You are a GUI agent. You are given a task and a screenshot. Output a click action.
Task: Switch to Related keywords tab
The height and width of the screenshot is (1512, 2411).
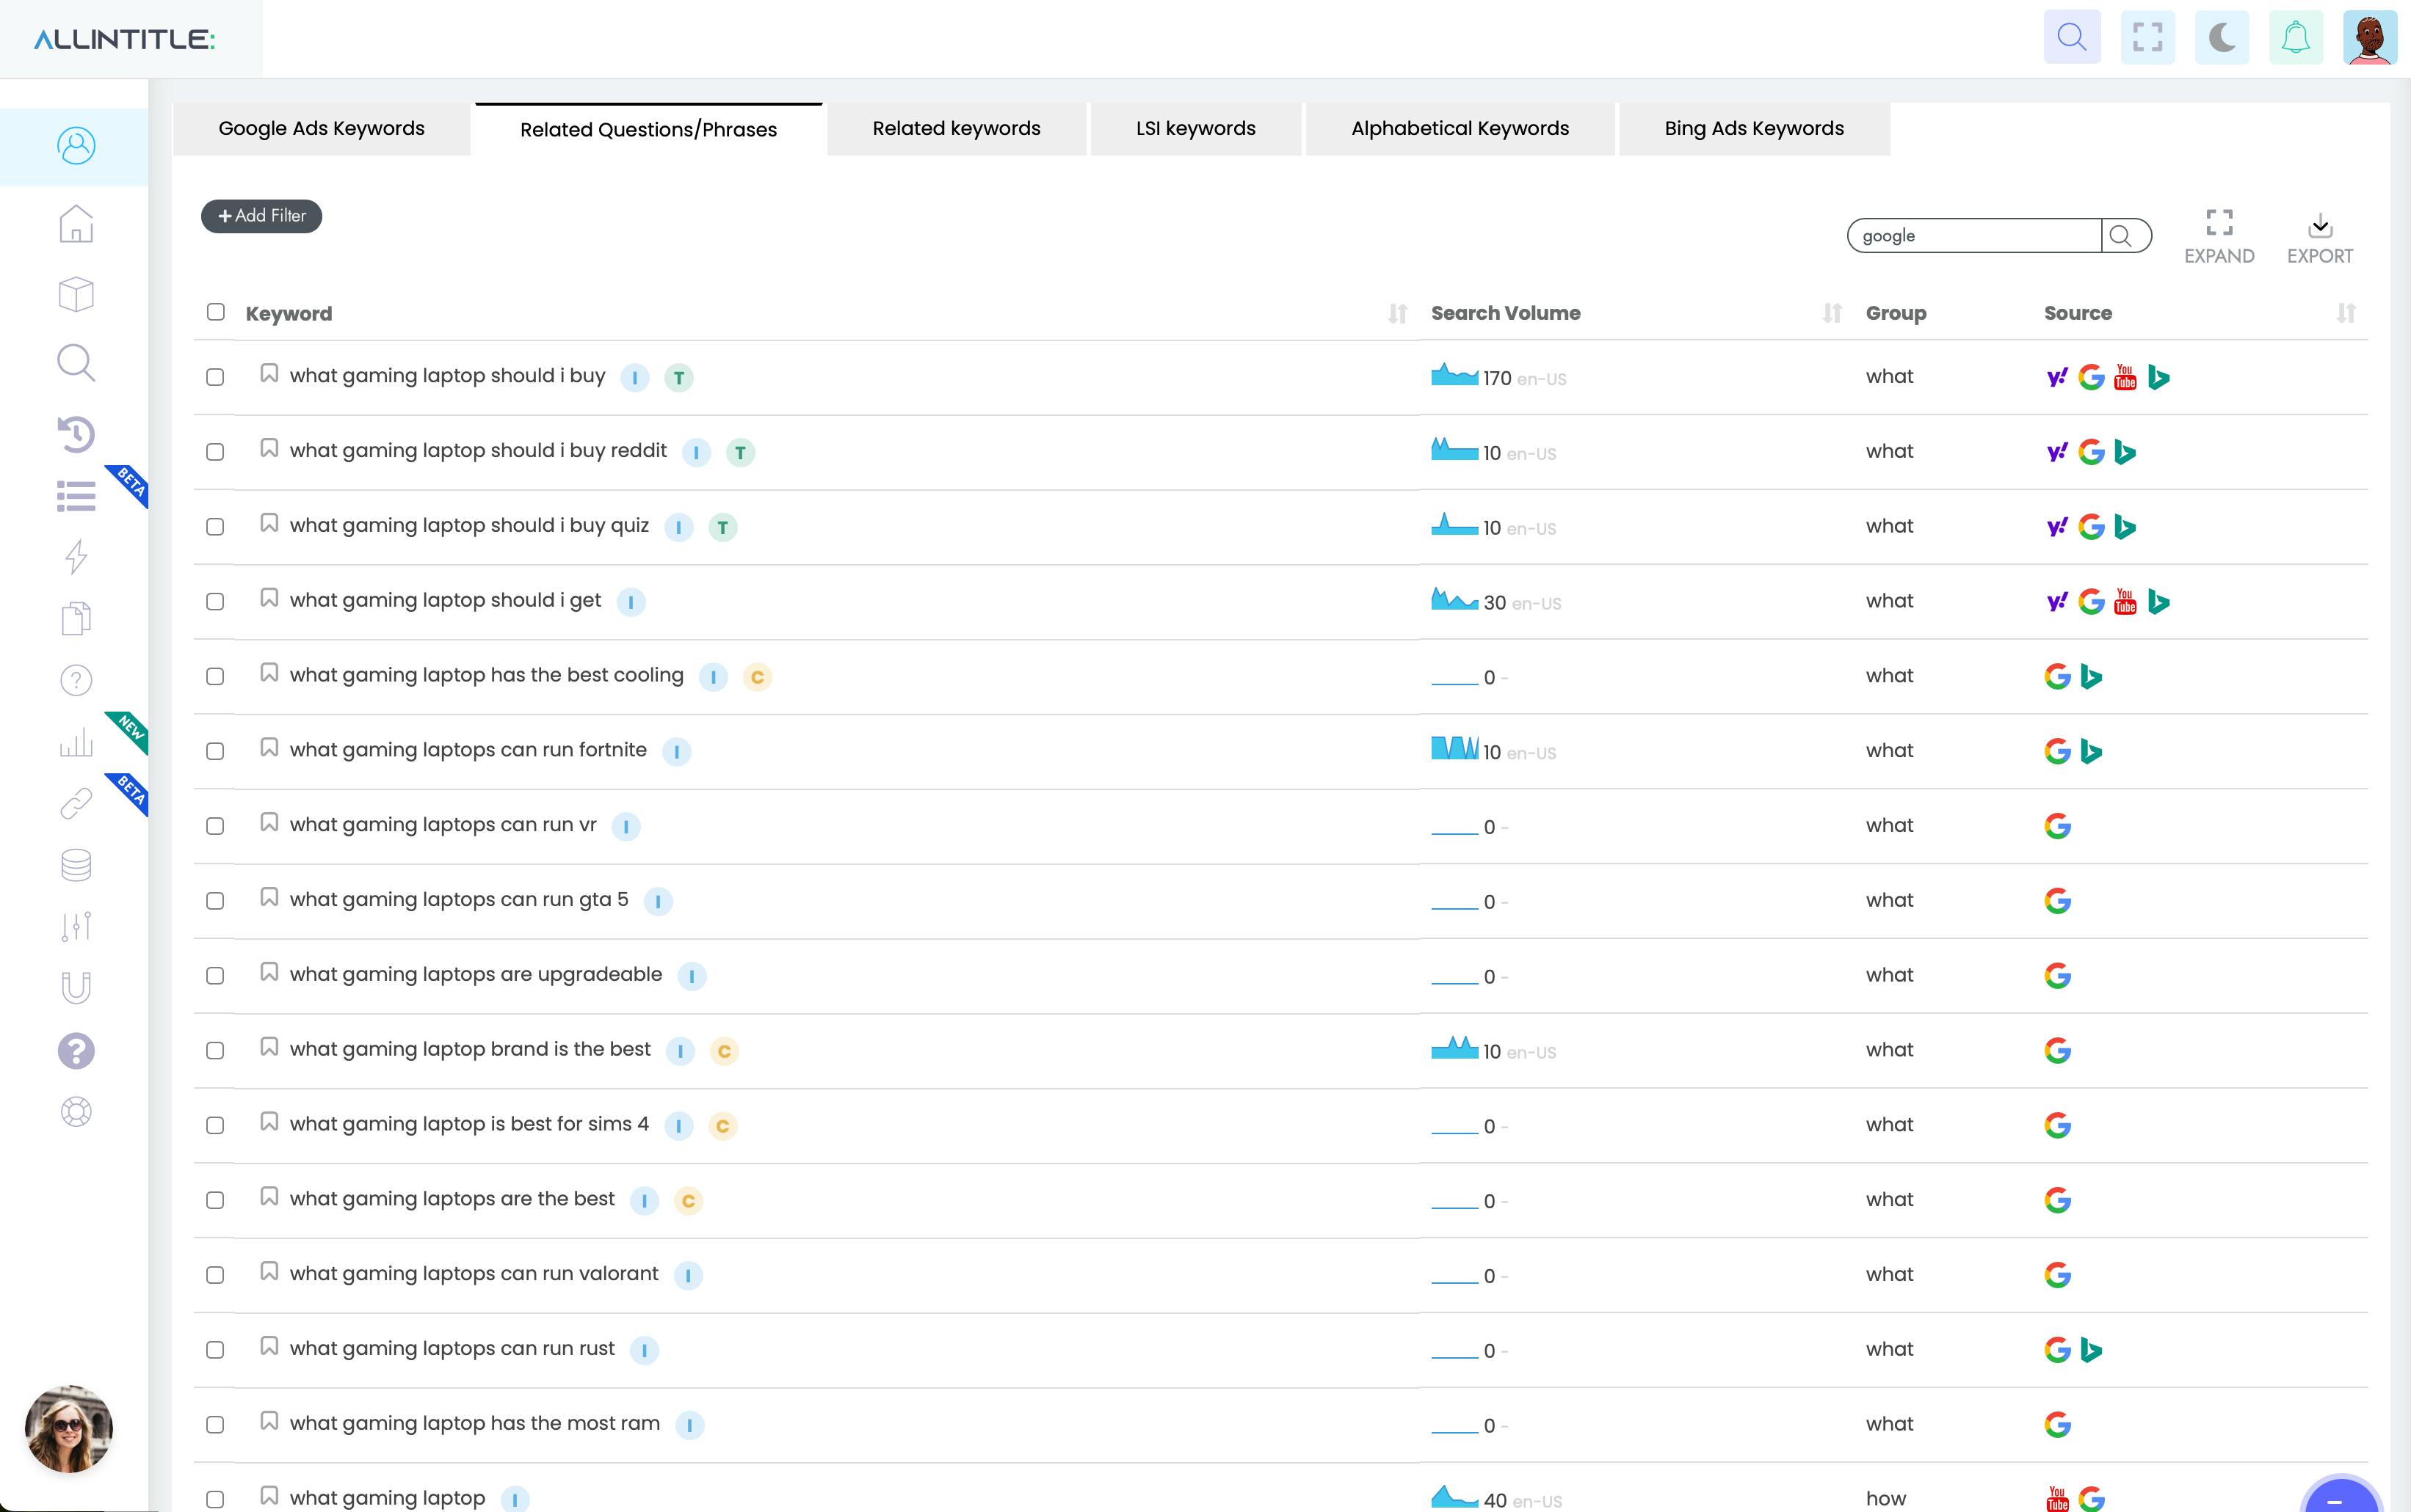(x=957, y=129)
